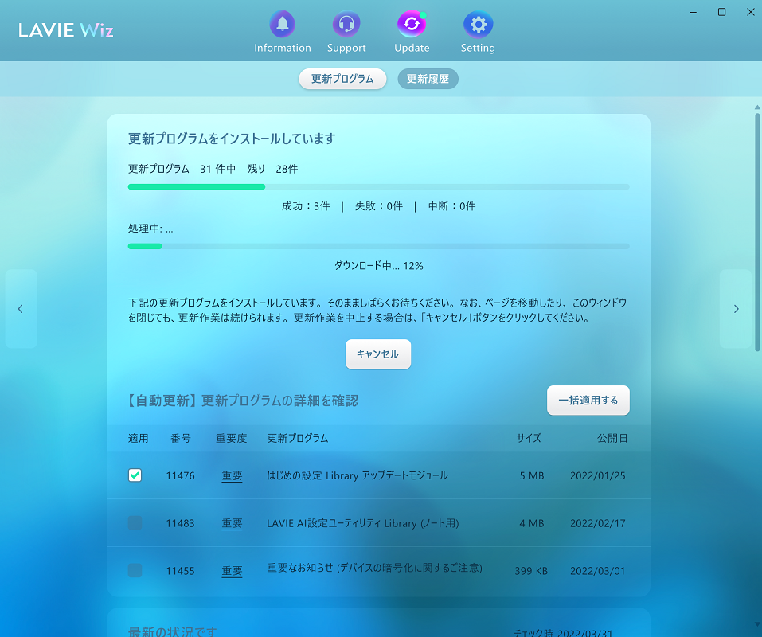Screen dimensions: 762x637
Task: Go to previous page with left arrow
Action: [21, 308]
